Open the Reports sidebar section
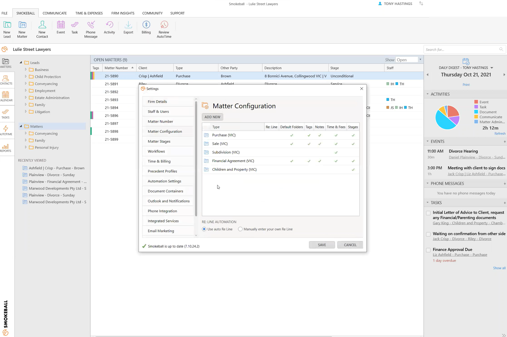This screenshot has height=337, width=507. (6, 148)
